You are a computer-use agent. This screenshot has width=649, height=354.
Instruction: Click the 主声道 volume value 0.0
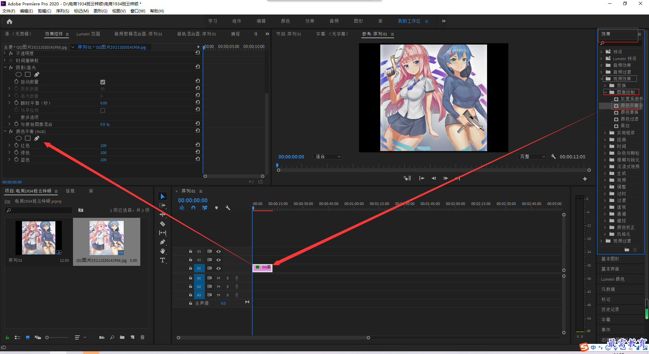[223, 303]
